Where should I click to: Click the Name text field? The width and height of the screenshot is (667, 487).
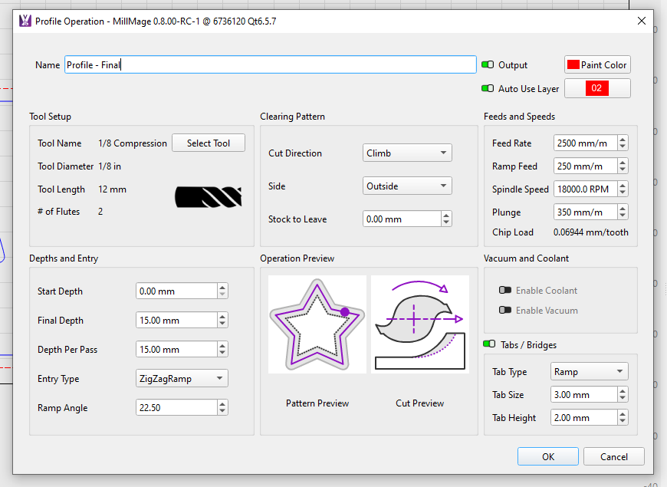coord(271,64)
